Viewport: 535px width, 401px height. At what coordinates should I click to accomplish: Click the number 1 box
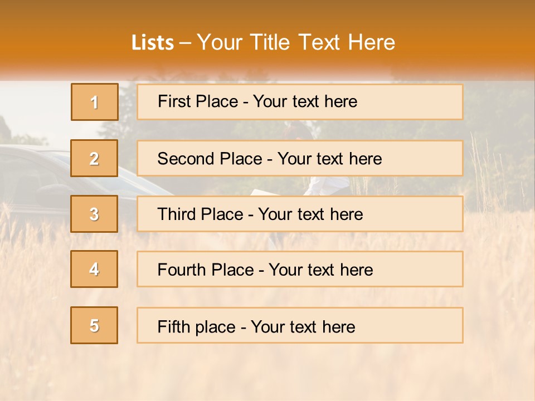coord(95,102)
